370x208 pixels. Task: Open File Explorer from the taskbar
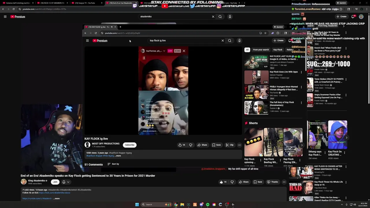[x=182, y=205]
